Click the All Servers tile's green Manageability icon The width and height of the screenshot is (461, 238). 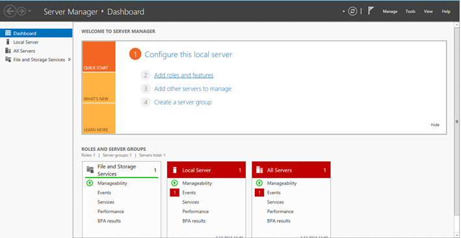259,183
